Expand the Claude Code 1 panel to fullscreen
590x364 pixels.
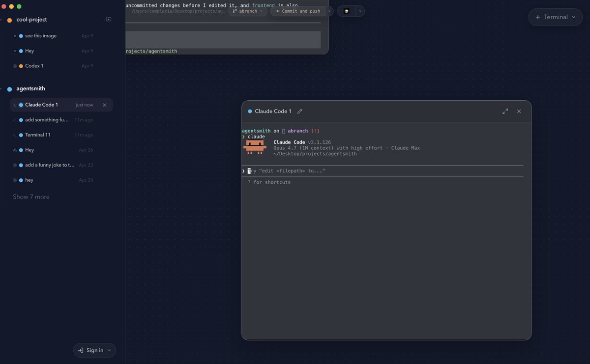(505, 112)
